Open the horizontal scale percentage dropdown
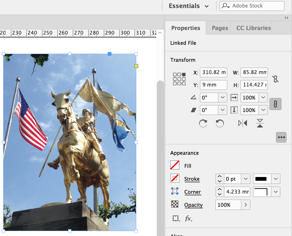The height and width of the screenshot is (236, 292). 263,97
